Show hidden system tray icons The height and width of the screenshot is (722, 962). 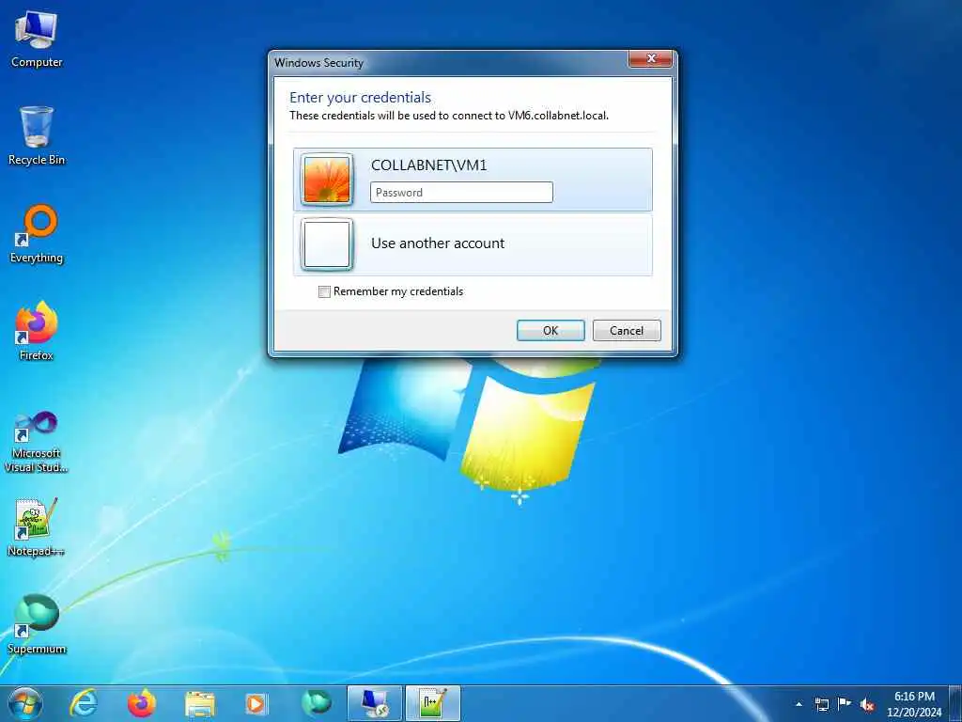(799, 704)
